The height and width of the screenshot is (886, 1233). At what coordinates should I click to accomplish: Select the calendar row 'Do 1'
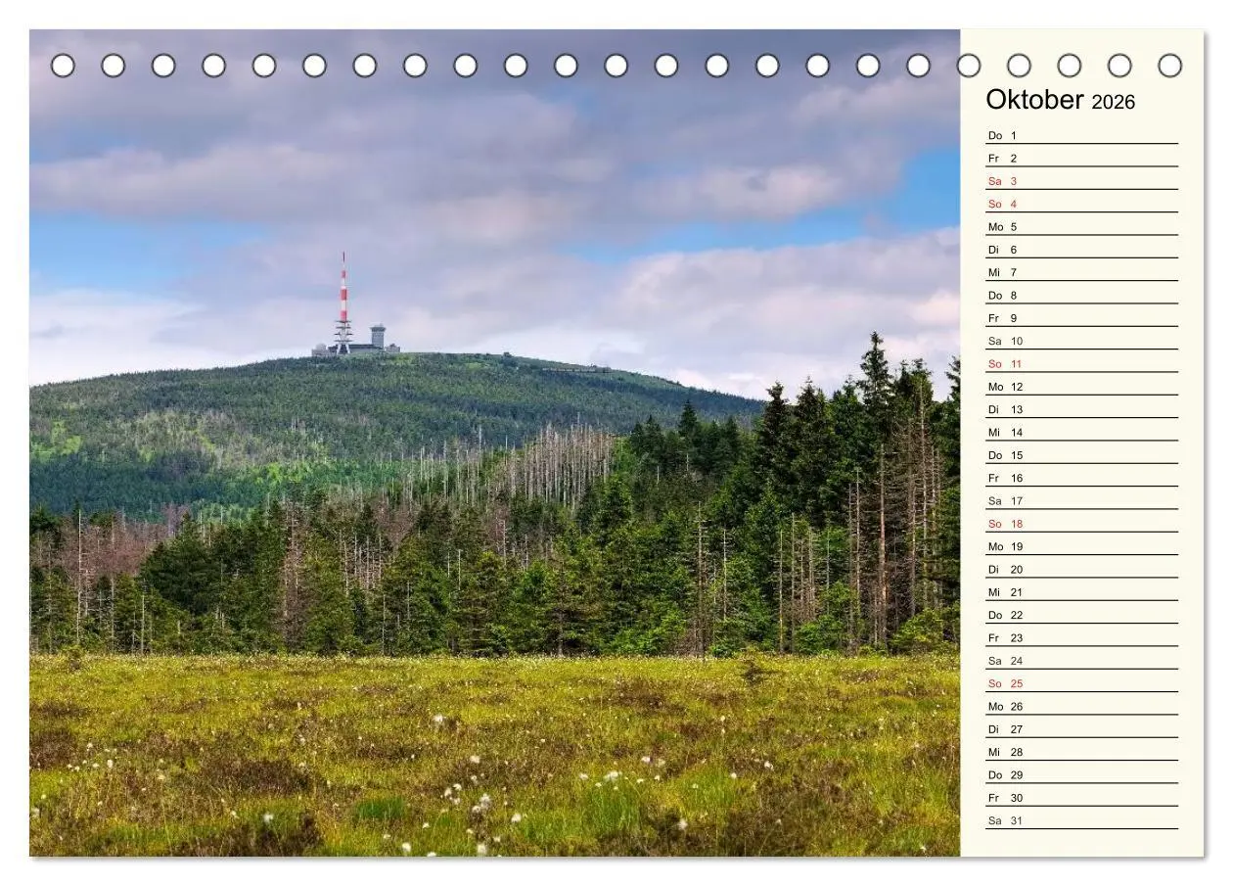(x=1081, y=135)
